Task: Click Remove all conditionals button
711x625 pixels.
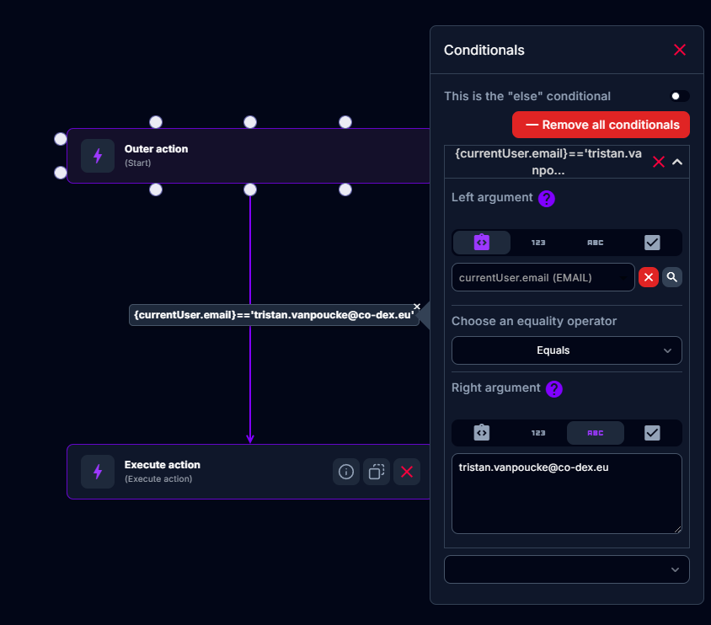Action: click(601, 125)
